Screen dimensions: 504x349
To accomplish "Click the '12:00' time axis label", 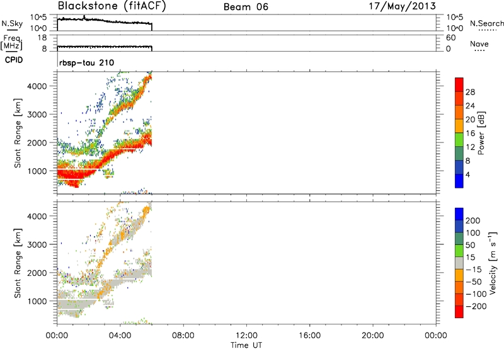I will click(x=246, y=336).
